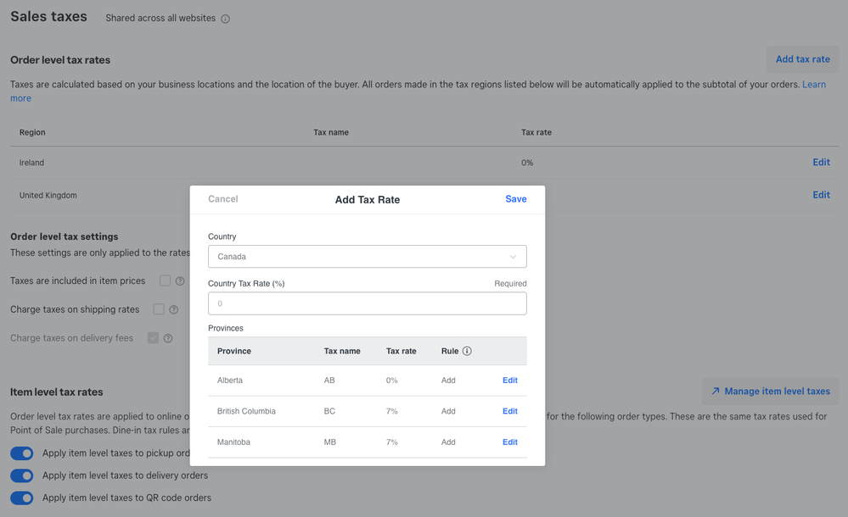The image size is (848, 517).
Task: Check Charge taxes on shipping rates
Action: [159, 309]
